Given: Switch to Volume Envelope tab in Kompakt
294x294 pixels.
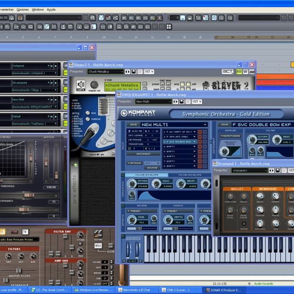Looking at the screenshot, I should tap(146, 175).
